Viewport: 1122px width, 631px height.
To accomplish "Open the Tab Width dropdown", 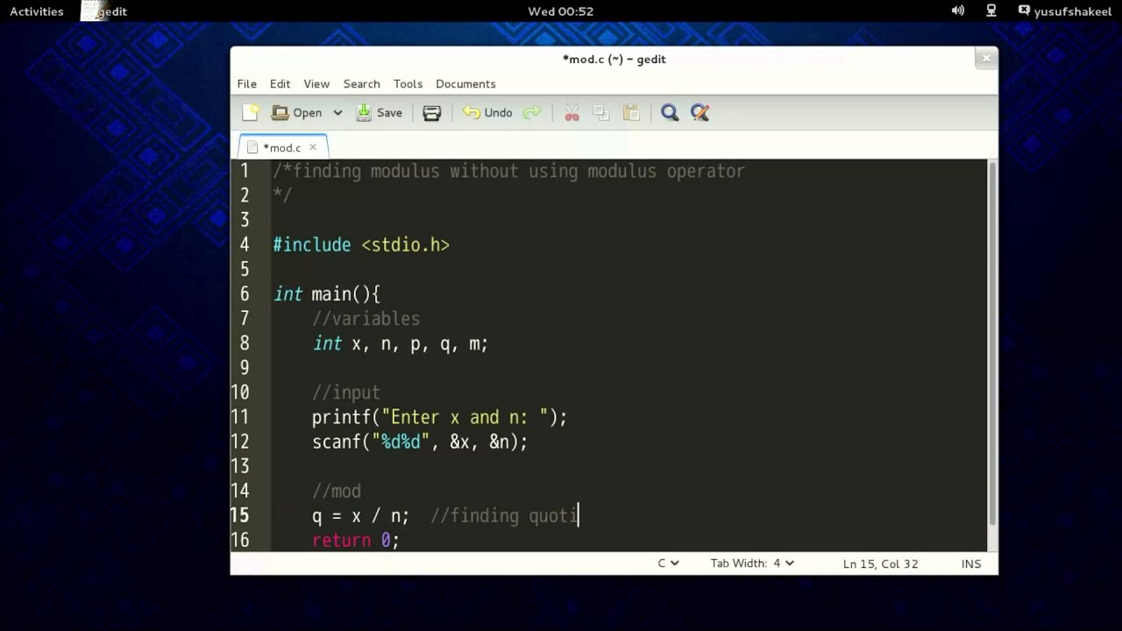I will tap(752, 564).
